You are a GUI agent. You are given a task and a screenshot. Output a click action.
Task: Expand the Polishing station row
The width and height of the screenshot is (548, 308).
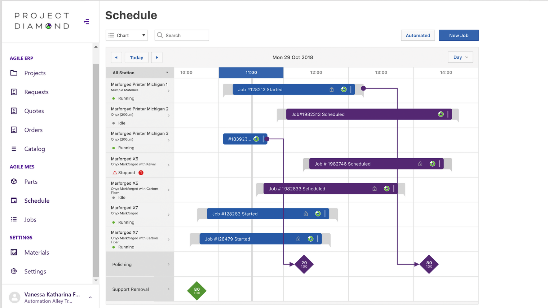(168, 264)
